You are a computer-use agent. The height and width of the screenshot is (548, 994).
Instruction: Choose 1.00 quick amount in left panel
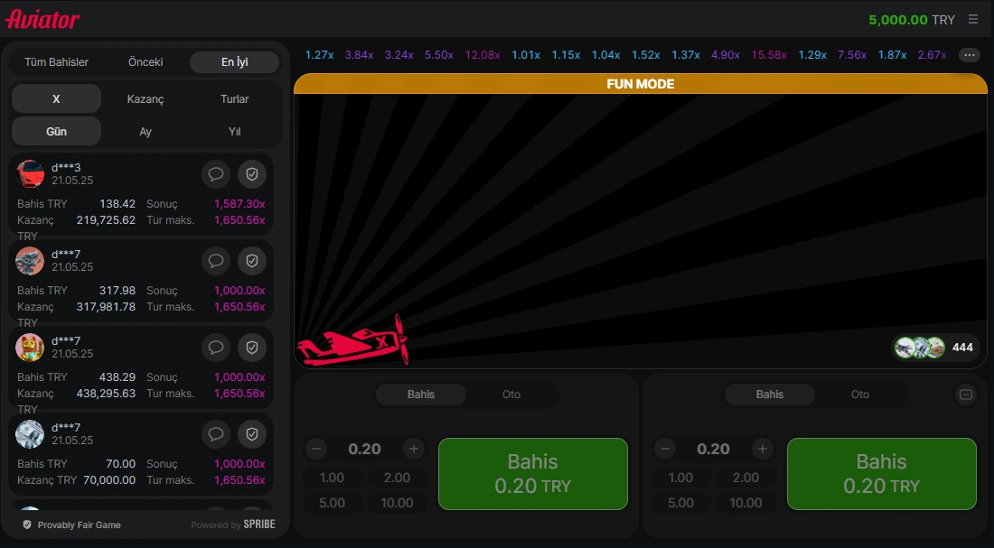(333, 478)
